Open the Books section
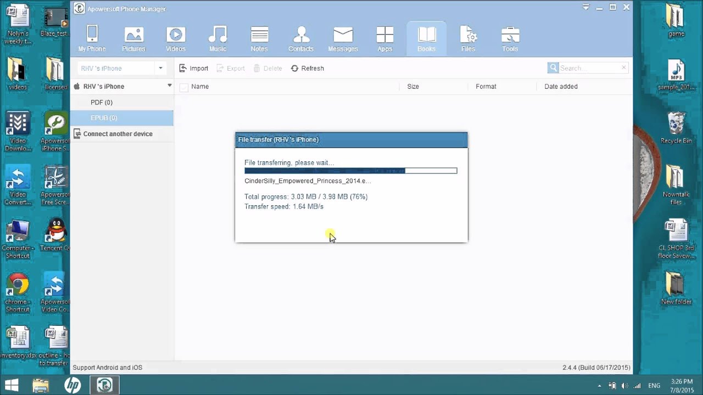This screenshot has width=703, height=395. pos(426,38)
